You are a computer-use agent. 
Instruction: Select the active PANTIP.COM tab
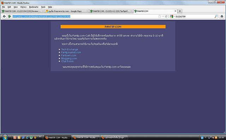point(155,11)
